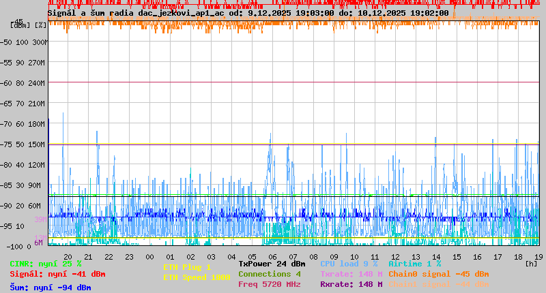This screenshot has width=546, height=293.
Task: Click the [dBm] unit label at top left
Action: click(x=20, y=25)
